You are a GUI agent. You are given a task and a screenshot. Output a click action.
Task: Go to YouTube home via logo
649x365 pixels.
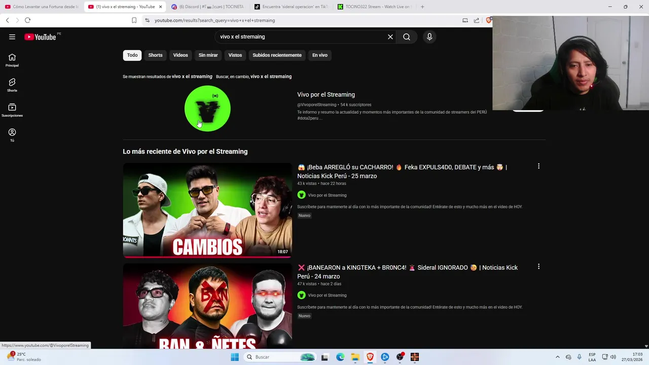tap(40, 36)
